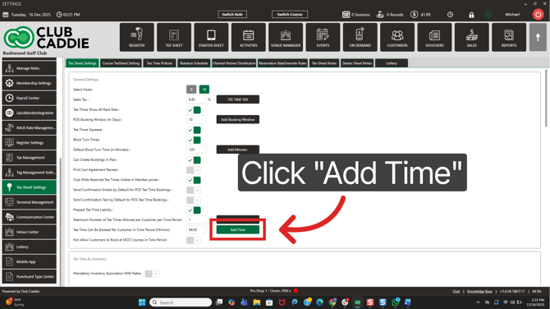550x309 pixels.
Task: Switch to Reservation RateOverride Rules tab
Action: (282, 63)
